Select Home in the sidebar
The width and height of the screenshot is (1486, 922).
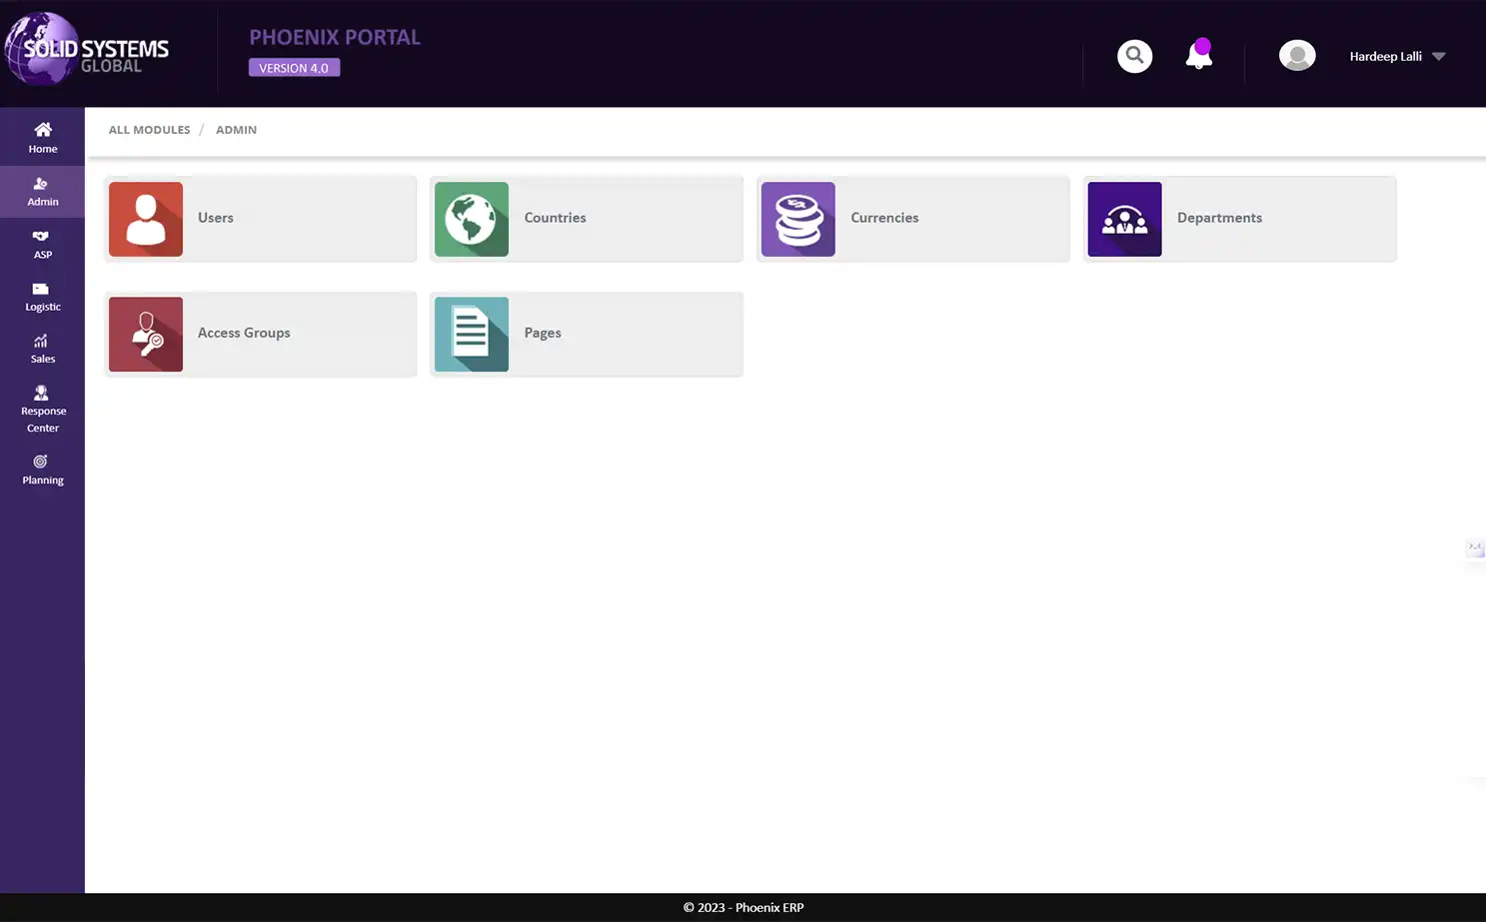point(42,137)
